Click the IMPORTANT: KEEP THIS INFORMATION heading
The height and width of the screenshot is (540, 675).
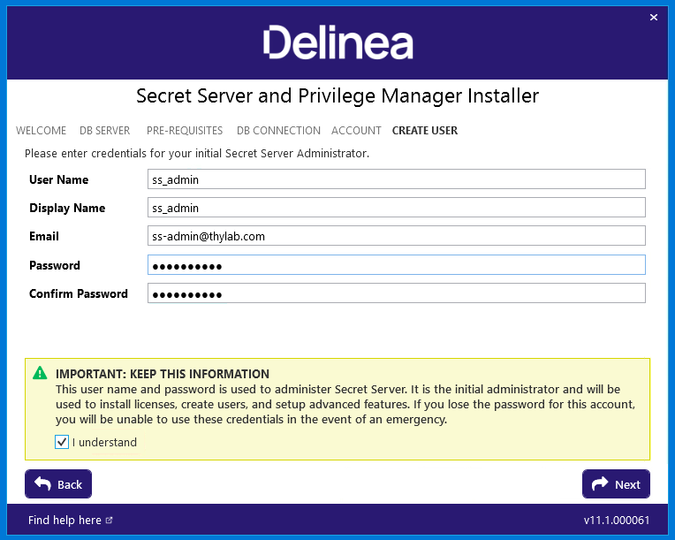point(163,374)
